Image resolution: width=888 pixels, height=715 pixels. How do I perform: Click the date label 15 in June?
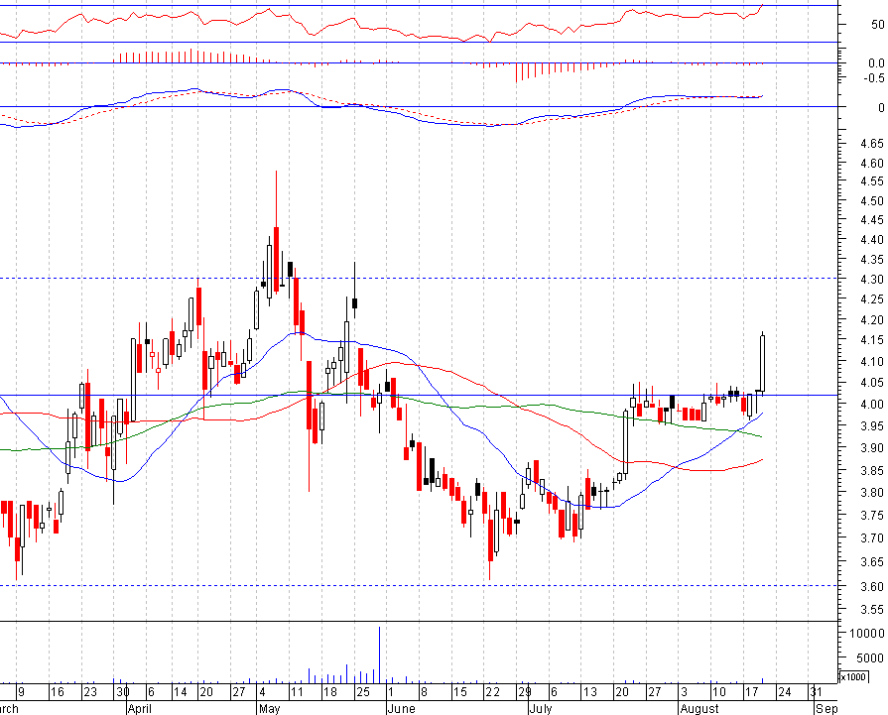point(460,692)
